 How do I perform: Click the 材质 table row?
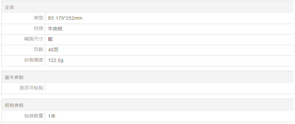[147, 29]
